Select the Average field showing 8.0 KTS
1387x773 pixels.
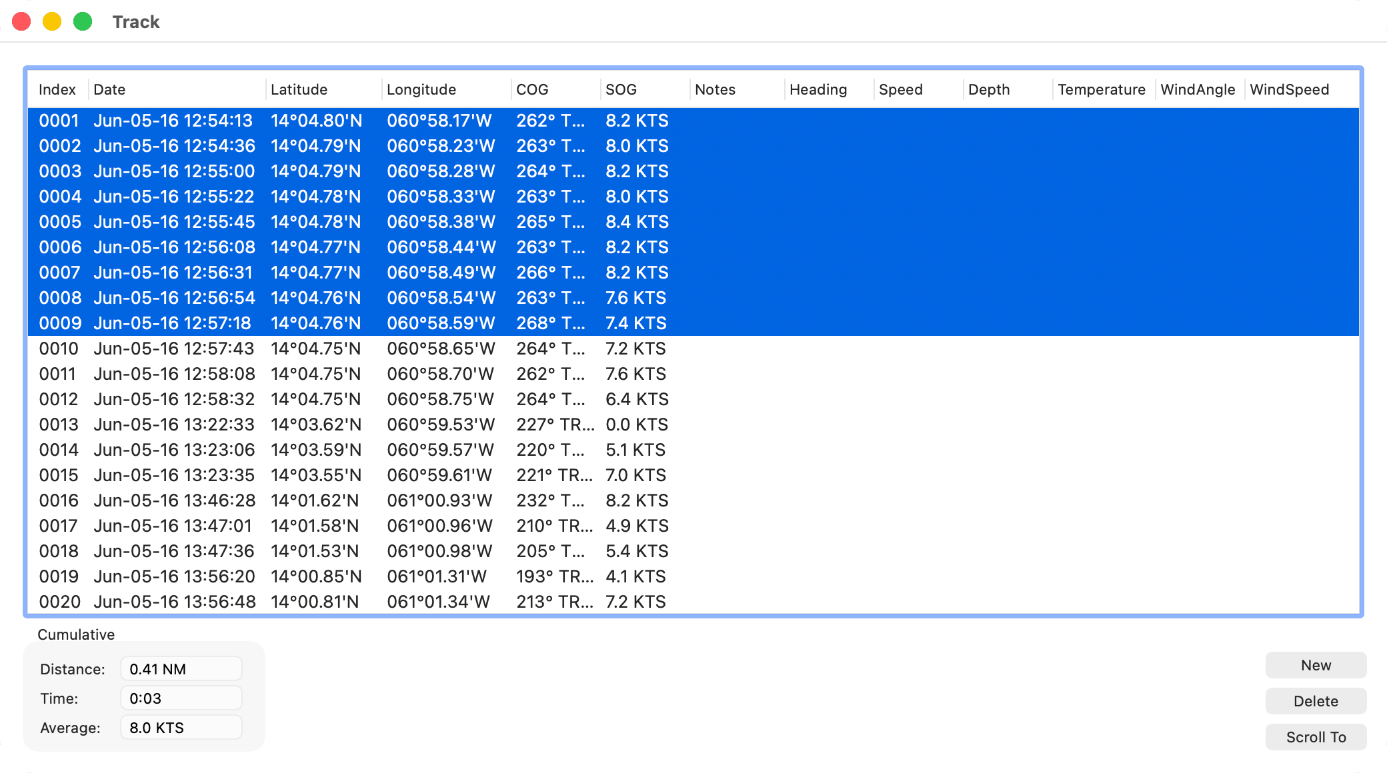click(x=181, y=728)
